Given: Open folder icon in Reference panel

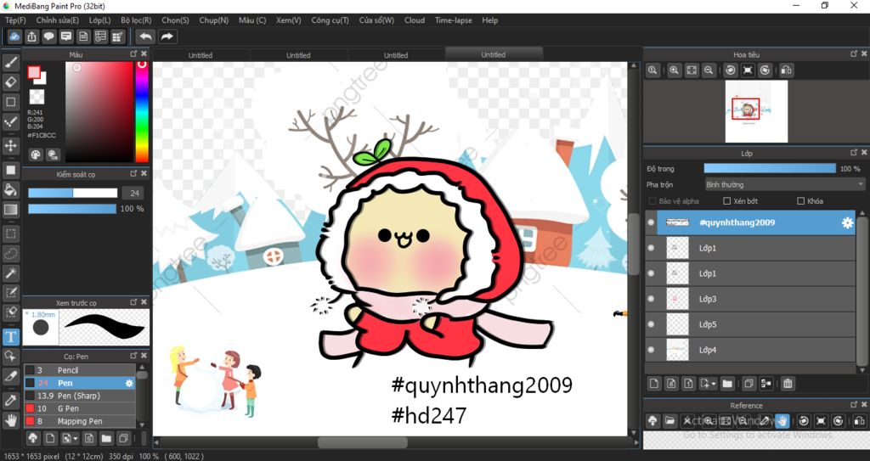Looking at the screenshot, I should [x=669, y=421].
